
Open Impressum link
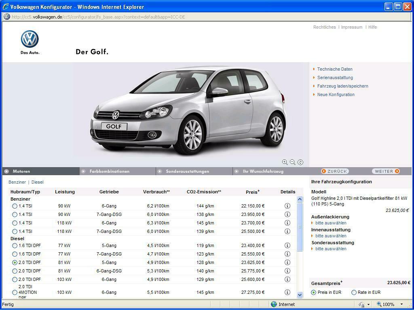point(352,27)
